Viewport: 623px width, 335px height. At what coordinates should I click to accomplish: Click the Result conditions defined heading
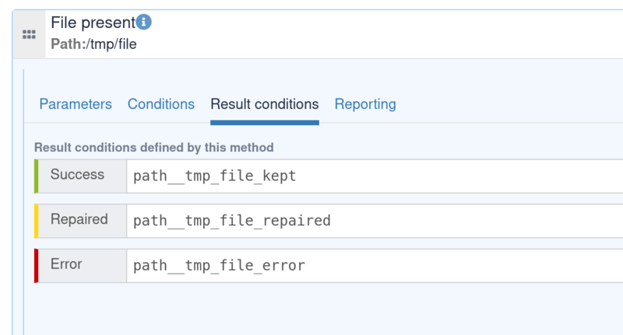(153, 148)
